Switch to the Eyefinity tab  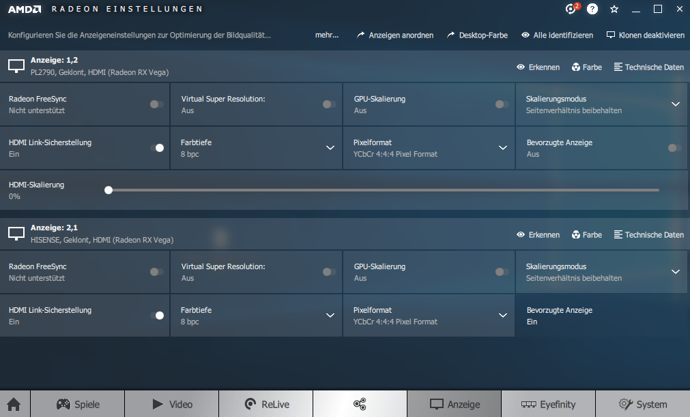[548, 404]
